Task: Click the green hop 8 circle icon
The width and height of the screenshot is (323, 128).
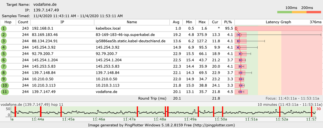Action: [4, 73]
